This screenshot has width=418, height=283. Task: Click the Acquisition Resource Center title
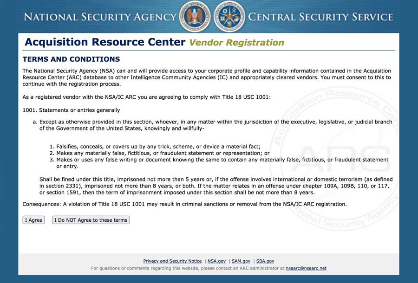point(105,42)
